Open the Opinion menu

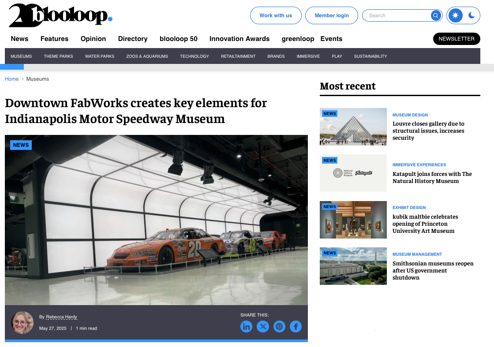93,39
